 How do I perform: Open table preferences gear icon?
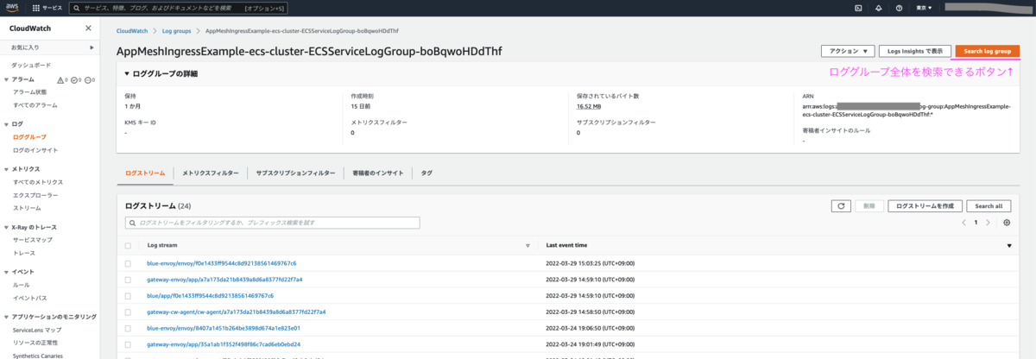pyautogui.click(x=1007, y=223)
